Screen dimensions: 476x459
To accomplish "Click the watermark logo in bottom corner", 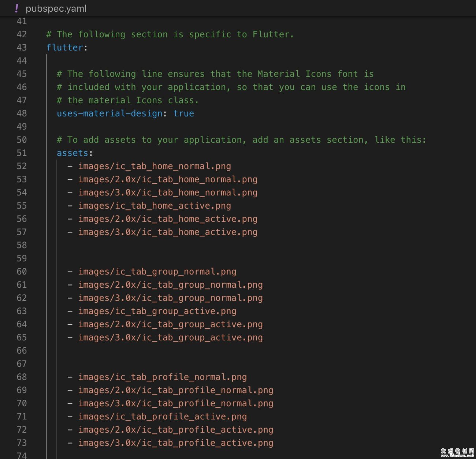I will tap(457, 452).
